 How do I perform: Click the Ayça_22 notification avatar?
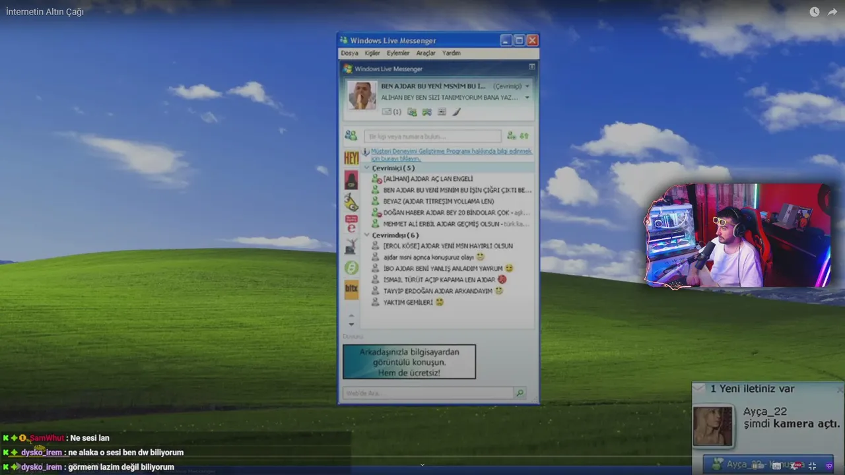(712, 426)
